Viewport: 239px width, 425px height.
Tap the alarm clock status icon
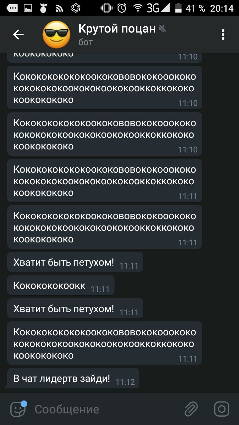pyautogui.click(x=122, y=8)
